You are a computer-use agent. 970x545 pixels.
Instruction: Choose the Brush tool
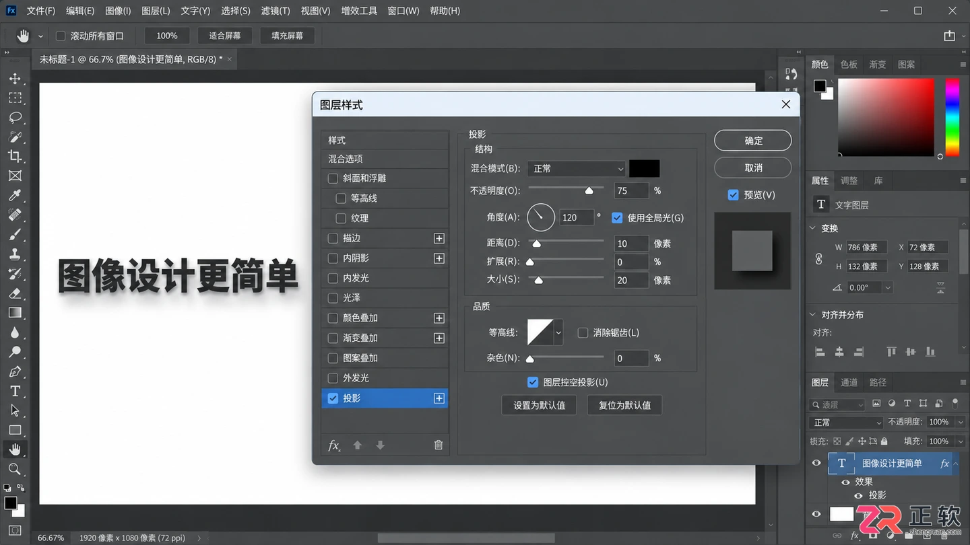(15, 235)
